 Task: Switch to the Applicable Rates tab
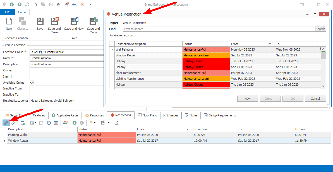pos(65,115)
